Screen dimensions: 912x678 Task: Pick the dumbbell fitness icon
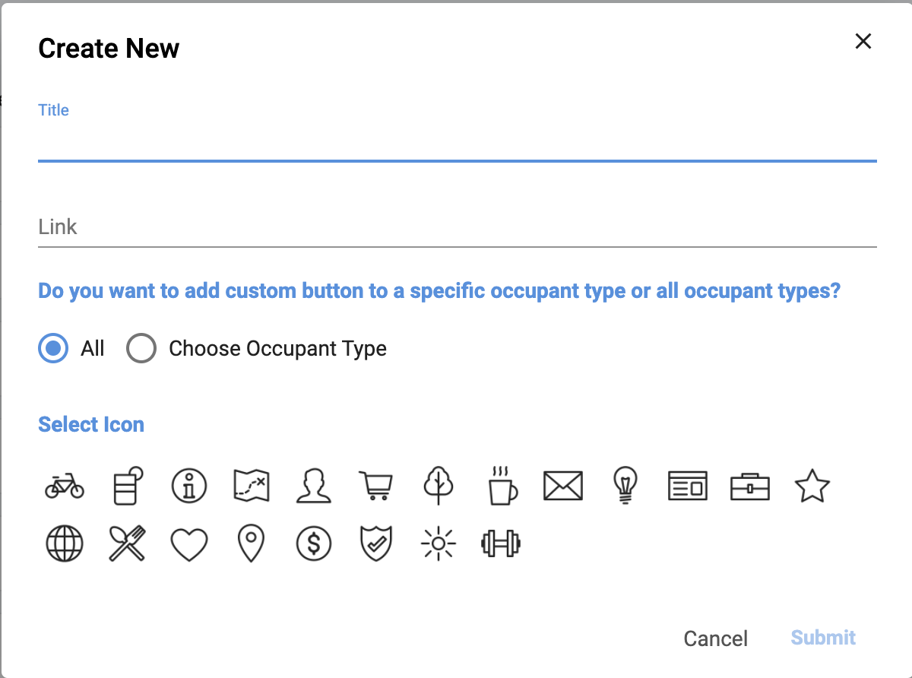tap(501, 544)
